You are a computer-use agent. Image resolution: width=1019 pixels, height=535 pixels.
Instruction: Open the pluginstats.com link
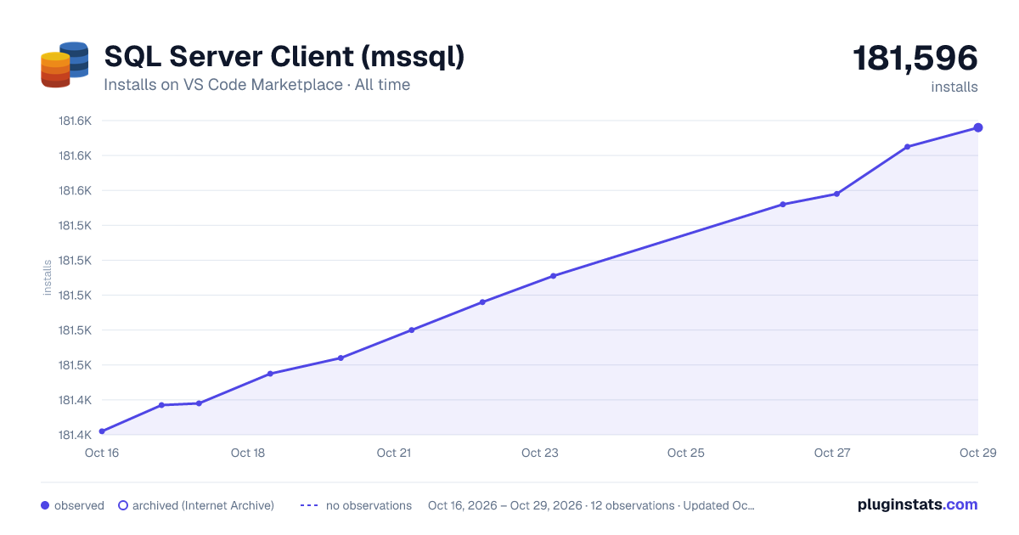917,504
